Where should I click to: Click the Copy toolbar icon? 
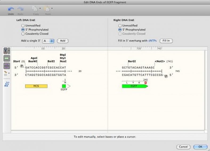coord(35,9)
